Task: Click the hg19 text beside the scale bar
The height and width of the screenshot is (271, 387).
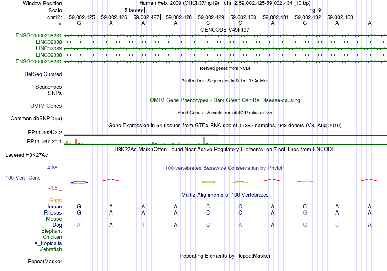Action: tap(315, 10)
